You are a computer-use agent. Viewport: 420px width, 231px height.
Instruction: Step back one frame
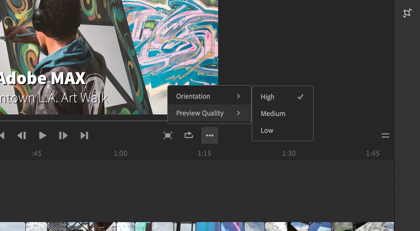point(21,135)
